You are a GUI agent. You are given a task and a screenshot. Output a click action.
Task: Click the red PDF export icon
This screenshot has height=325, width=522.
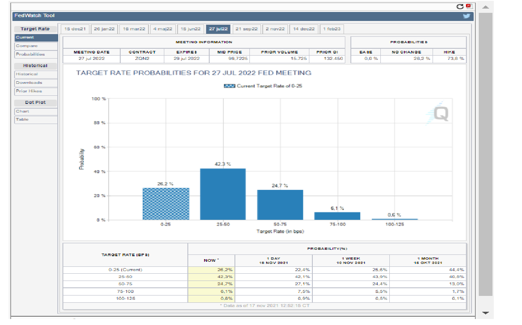(469, 6)
